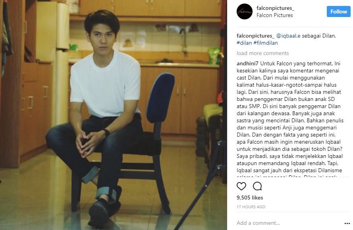The image size is (353, 230).
Task: Open comments with the speech bubble icon
Action: click(257, 186)
